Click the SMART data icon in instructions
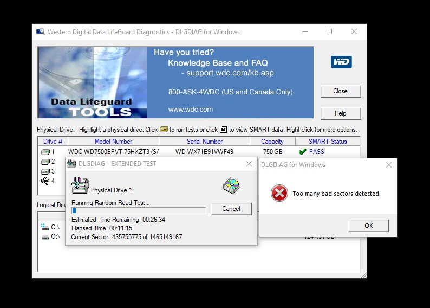The width and height of the screenshot is (430, 308). [224, 129]
